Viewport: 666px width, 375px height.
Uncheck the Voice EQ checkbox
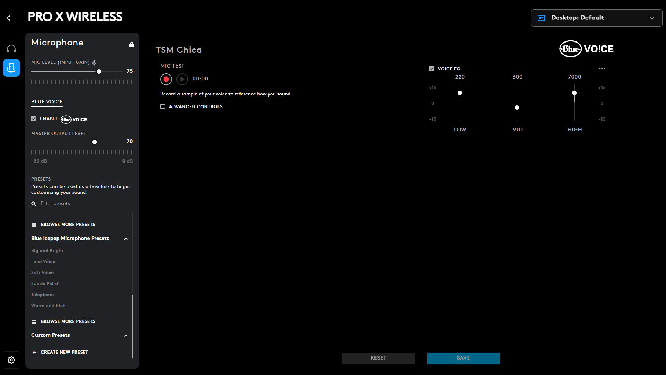(x=432, y=69)
